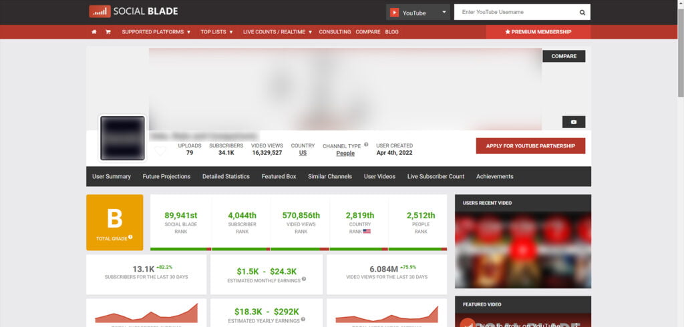684x327 pixels.
Task: Open the YouTube platform selector dropdown
Action: coord(419,12)
